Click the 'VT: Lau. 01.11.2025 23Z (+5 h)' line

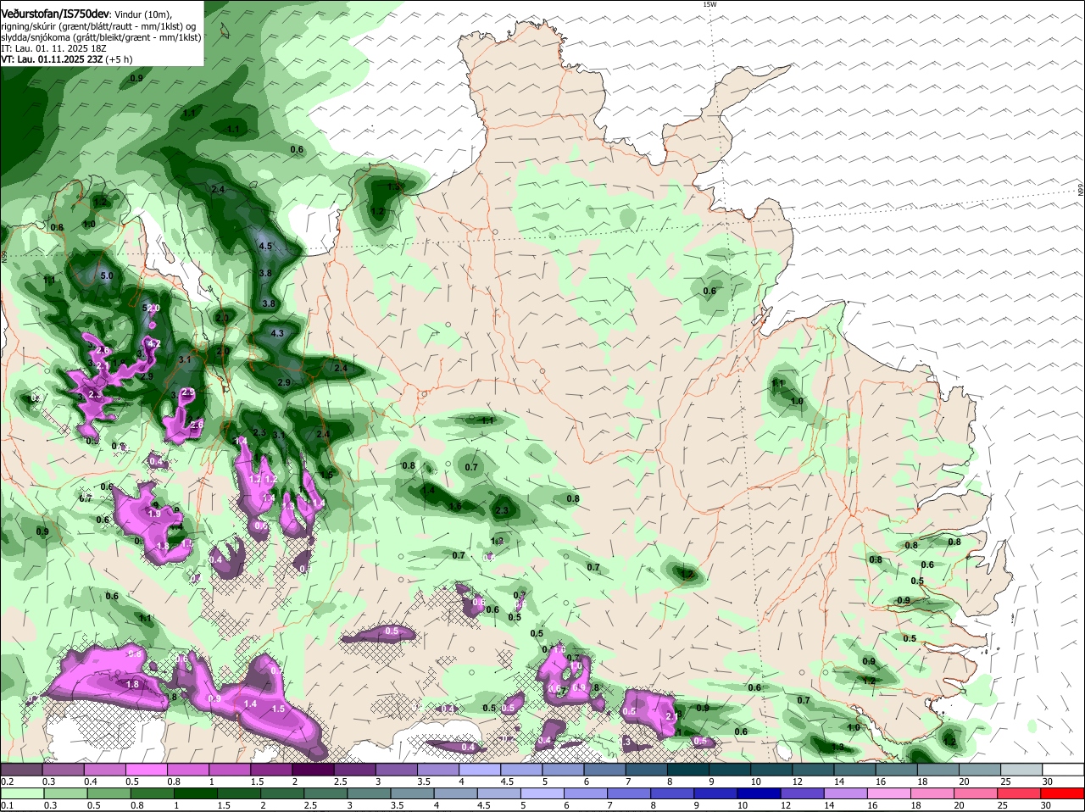click(65, 59)
